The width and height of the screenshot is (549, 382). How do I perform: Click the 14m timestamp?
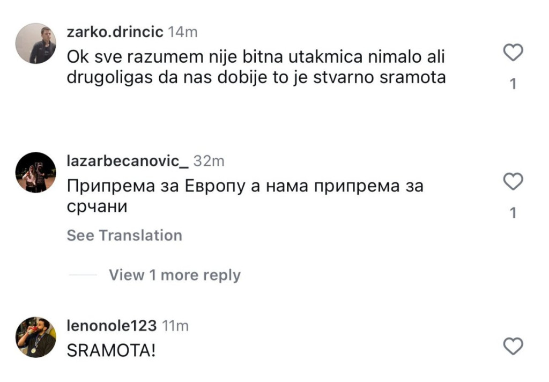tap(183, 32)
